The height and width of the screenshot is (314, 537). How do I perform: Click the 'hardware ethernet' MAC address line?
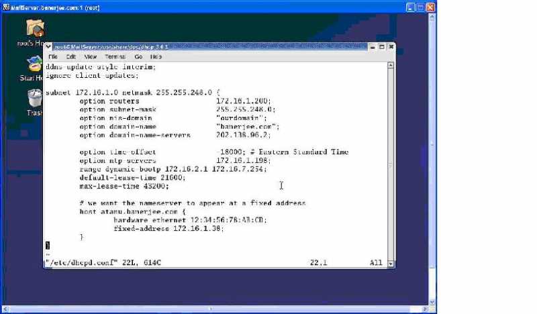[190, 220]
